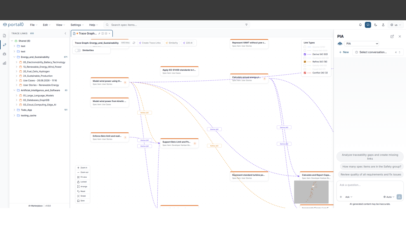Image resolution: width=406 pixels, height=228 pixels.
Task: Toggle the Locked graph control
Action: point(82,182)
